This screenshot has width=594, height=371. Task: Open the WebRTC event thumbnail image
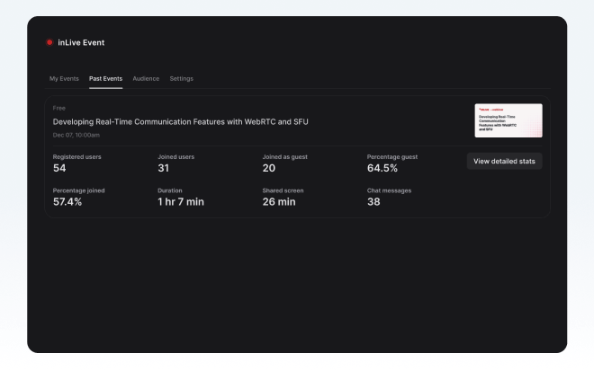coord(508,120)
